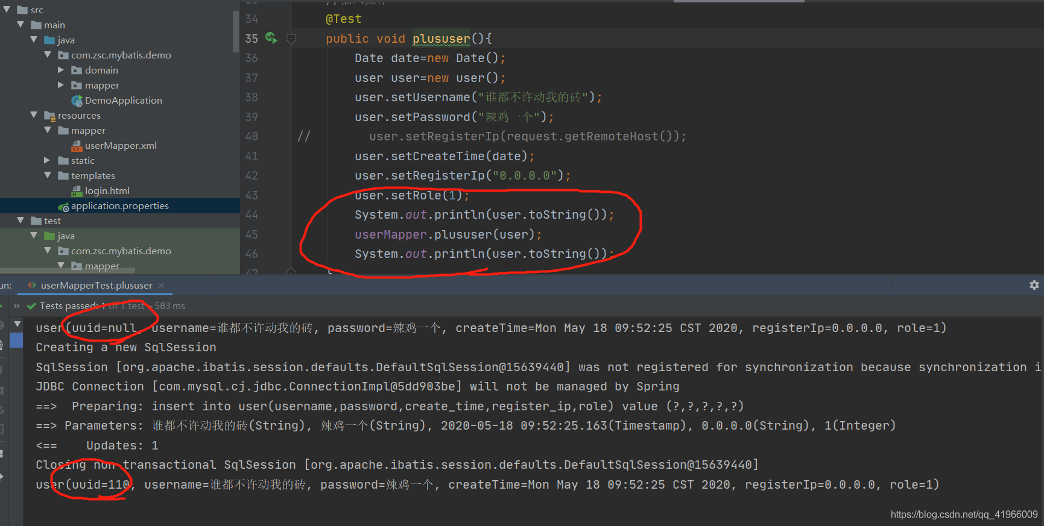Collapse the resources folder arrow

(x=34, y=115)
